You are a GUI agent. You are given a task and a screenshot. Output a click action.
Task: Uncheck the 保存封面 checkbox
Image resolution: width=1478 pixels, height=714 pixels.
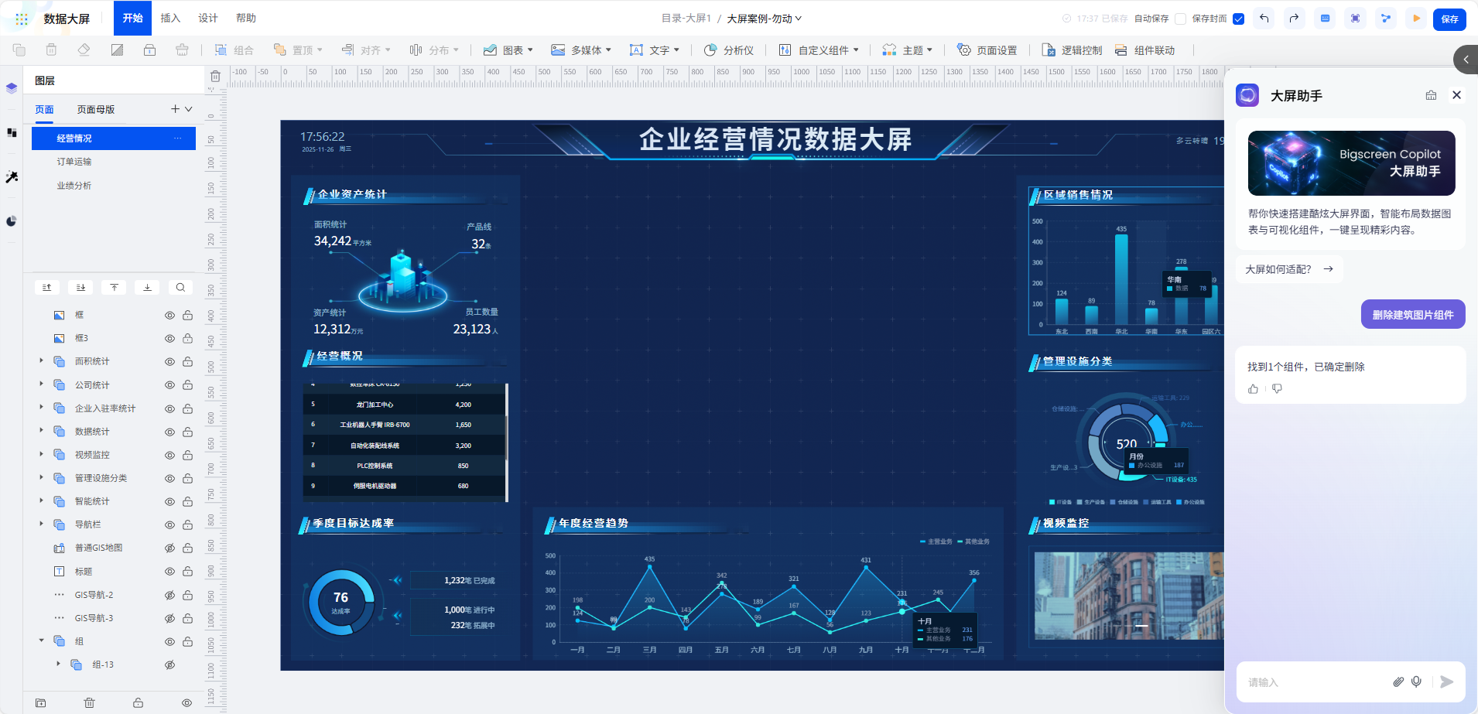[x=1238, y=19]
